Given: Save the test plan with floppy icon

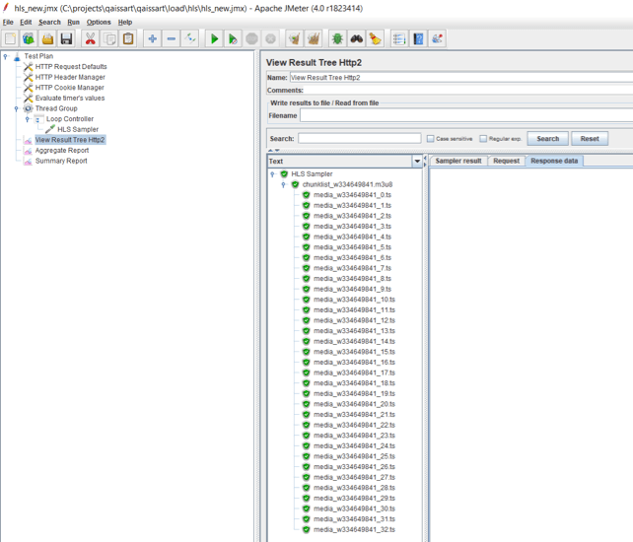Looking at the screenshot, I should (x=66, y=39).
